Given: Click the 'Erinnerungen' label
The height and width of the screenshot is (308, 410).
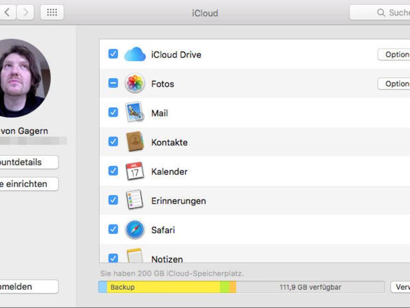Looking at the screenshot, I should (x=178, y=201).
